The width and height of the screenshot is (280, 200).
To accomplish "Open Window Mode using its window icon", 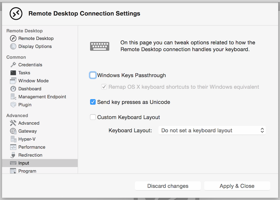I will coord(13,81).
